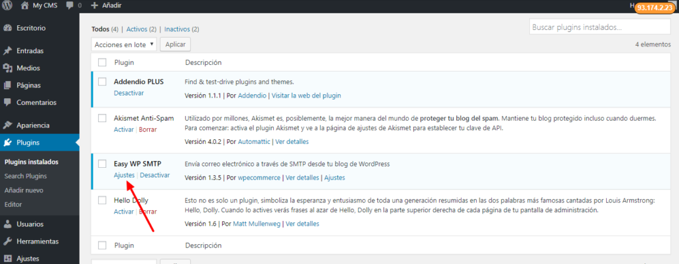Click the Entradas pin icon
Screen dimensions: 679x264
(7, 50)
